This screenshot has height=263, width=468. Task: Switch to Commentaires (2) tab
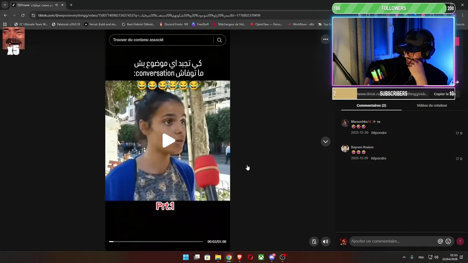coord(371,105)
